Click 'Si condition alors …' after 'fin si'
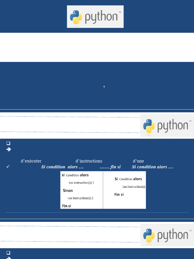This screenshot has height=259, width=194. pos(152,167)
